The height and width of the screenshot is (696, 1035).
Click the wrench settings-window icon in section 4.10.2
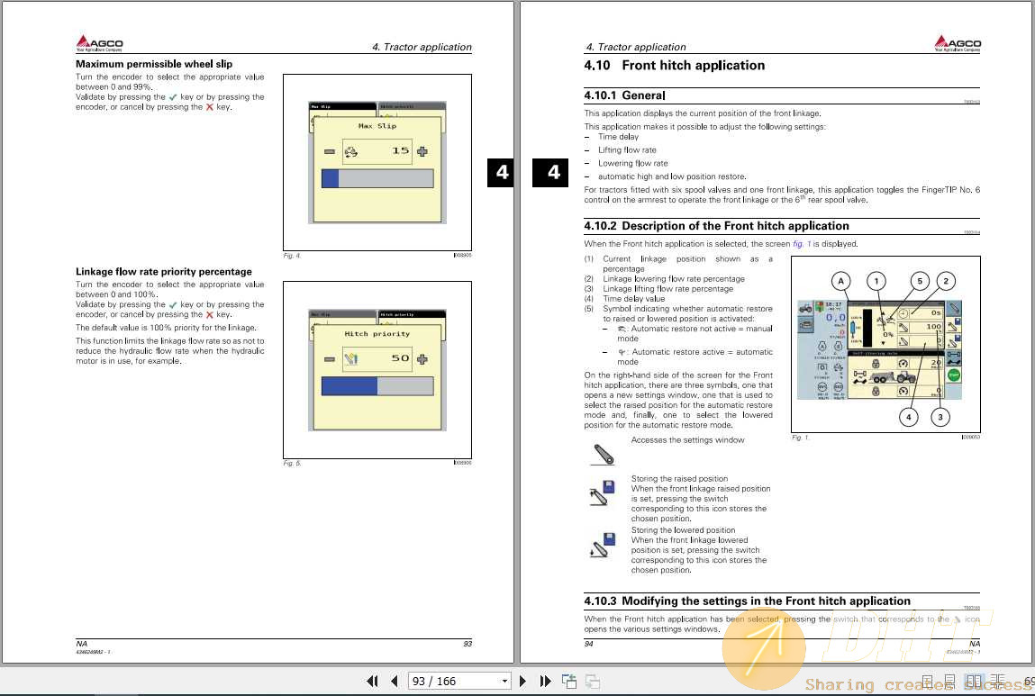602,454
